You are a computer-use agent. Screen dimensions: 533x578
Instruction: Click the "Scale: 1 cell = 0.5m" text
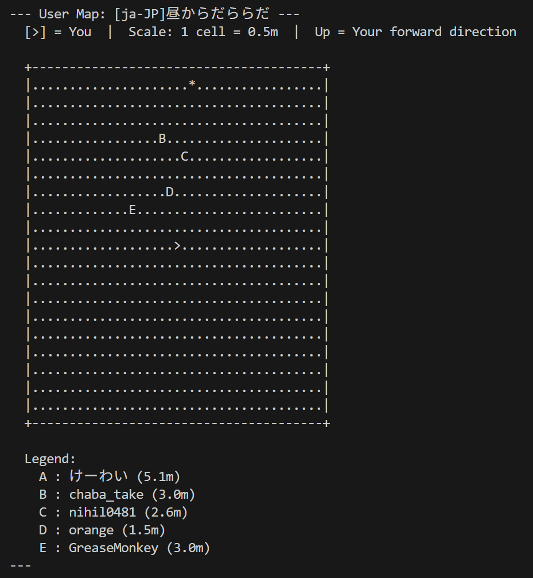point(203,32)
